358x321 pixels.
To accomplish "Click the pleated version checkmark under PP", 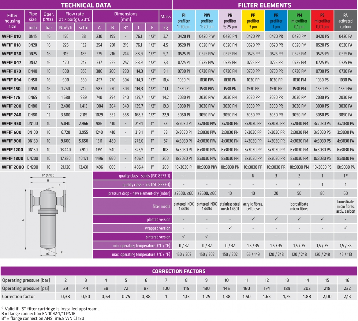I will 253,219.
